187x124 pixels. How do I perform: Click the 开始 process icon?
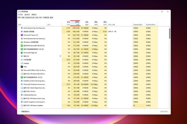[22, 67]
